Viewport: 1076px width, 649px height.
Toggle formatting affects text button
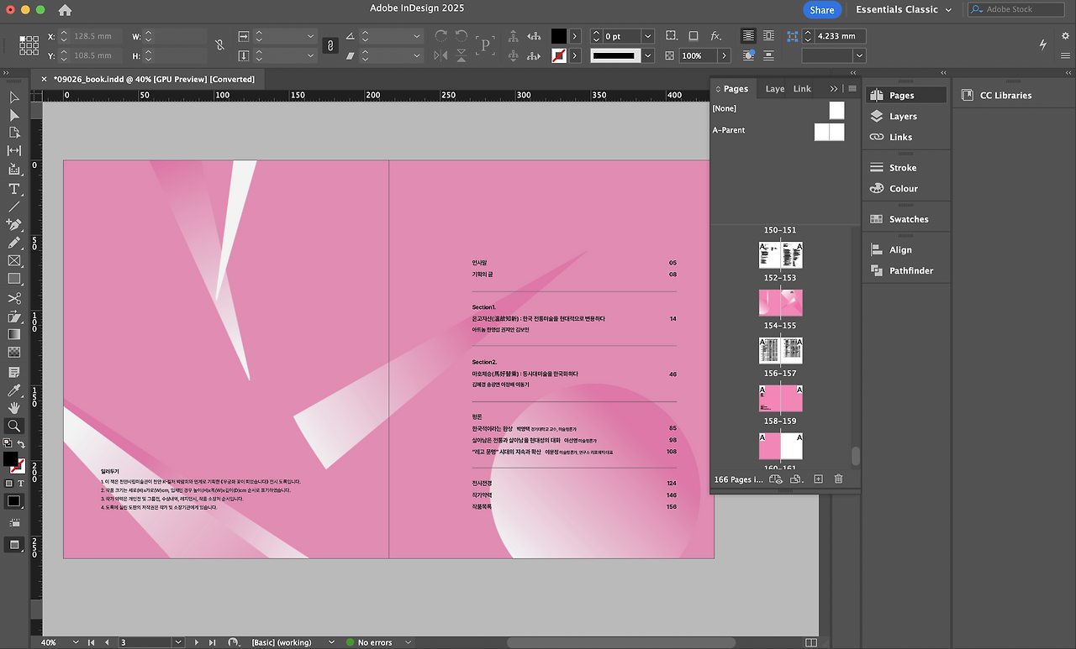(x=20, y=484)
